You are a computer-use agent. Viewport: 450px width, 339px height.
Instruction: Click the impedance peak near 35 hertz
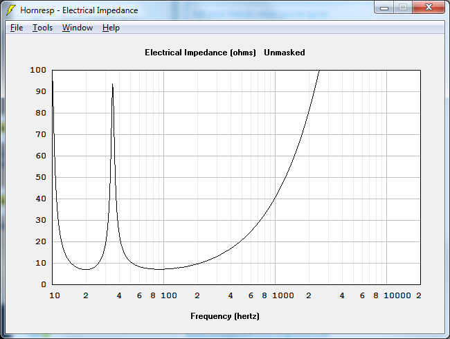[112, 85]
